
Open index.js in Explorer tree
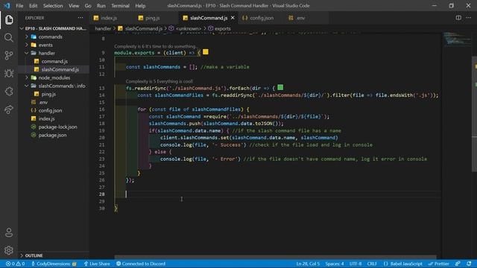[54, 119]
